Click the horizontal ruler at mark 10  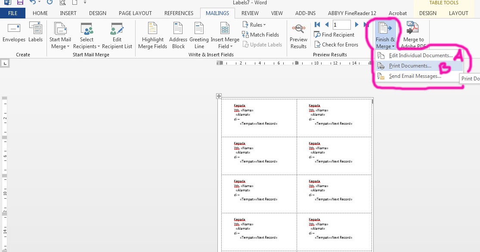click(x=316, y=63)
